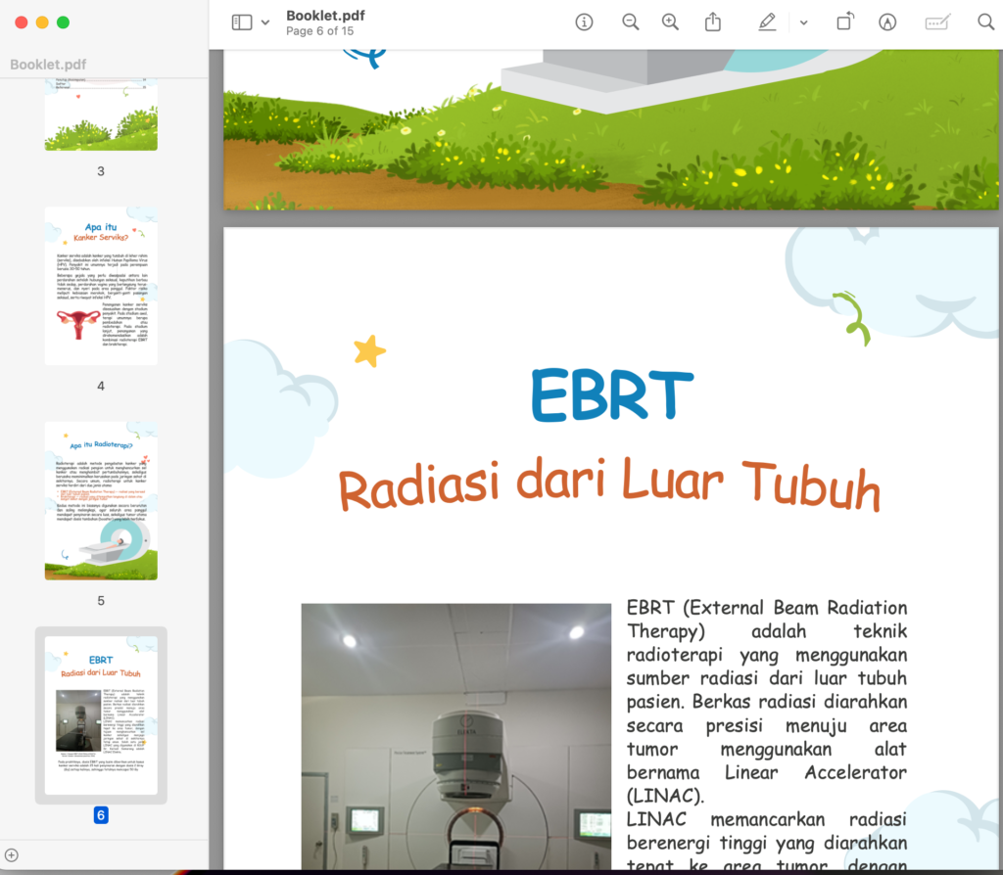Open the form filling toolbar icon
This screenshot has width=1003, height=875.
[x=937, y=23]
